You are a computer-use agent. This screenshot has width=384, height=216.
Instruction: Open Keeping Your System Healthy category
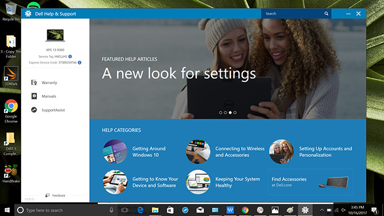pyautogui.click(x=238, y=182)
